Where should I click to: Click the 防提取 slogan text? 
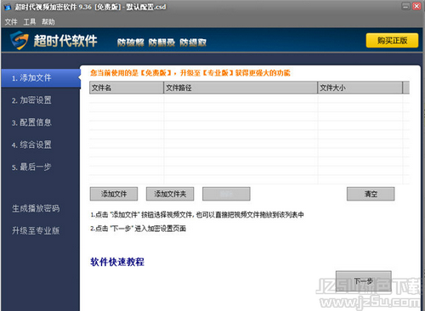pyautogui.click(x=193, y=42)
